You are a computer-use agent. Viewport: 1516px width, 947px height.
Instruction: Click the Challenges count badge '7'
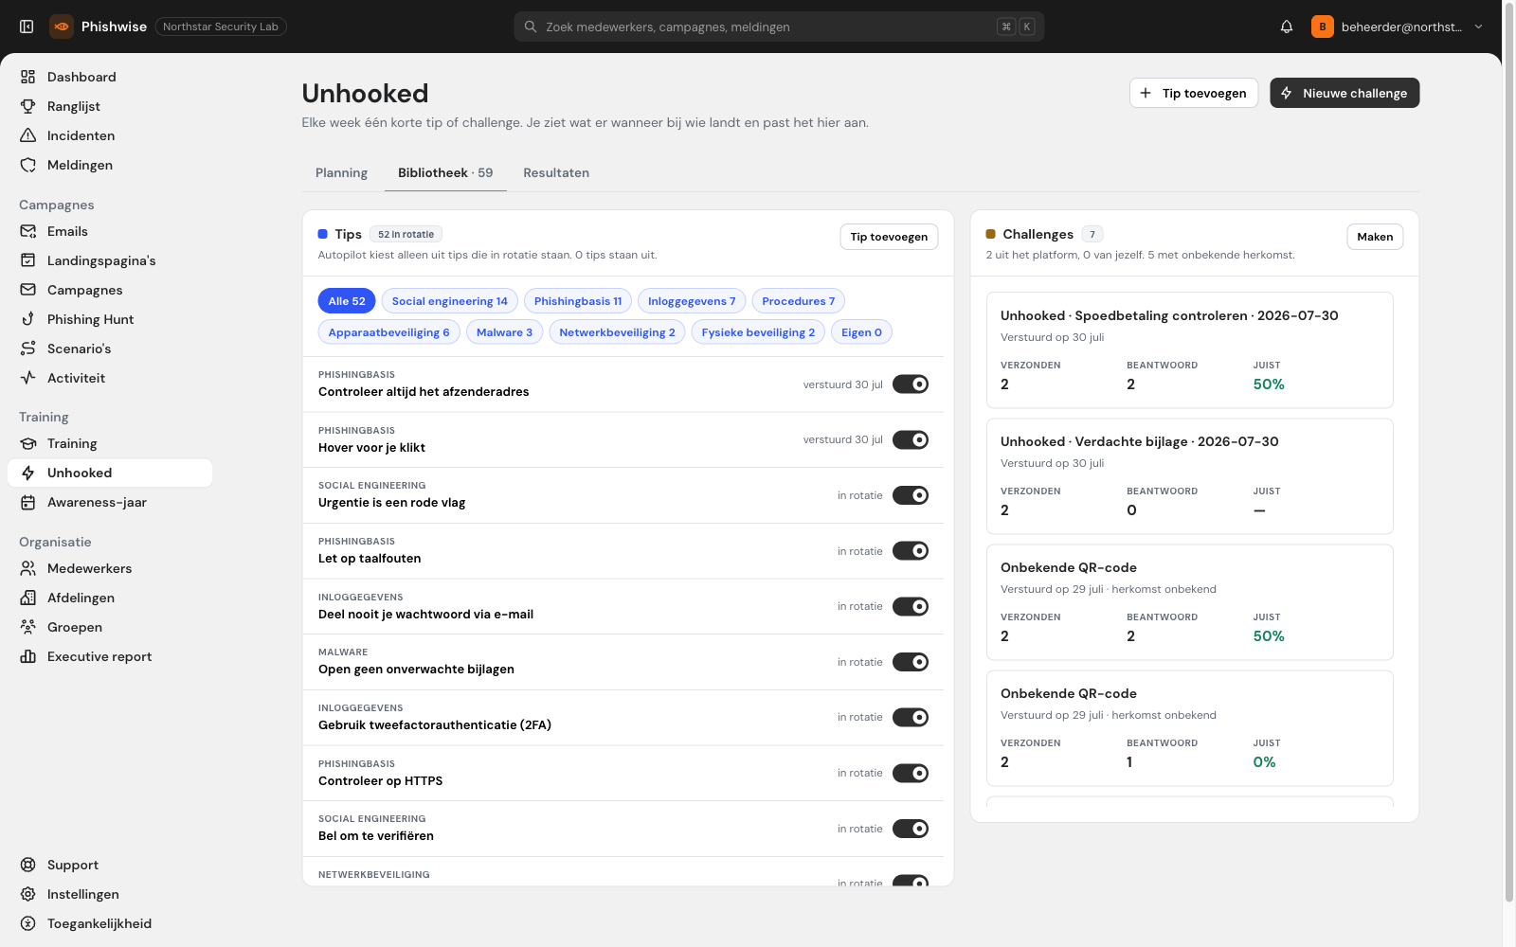pos(1092,234)
